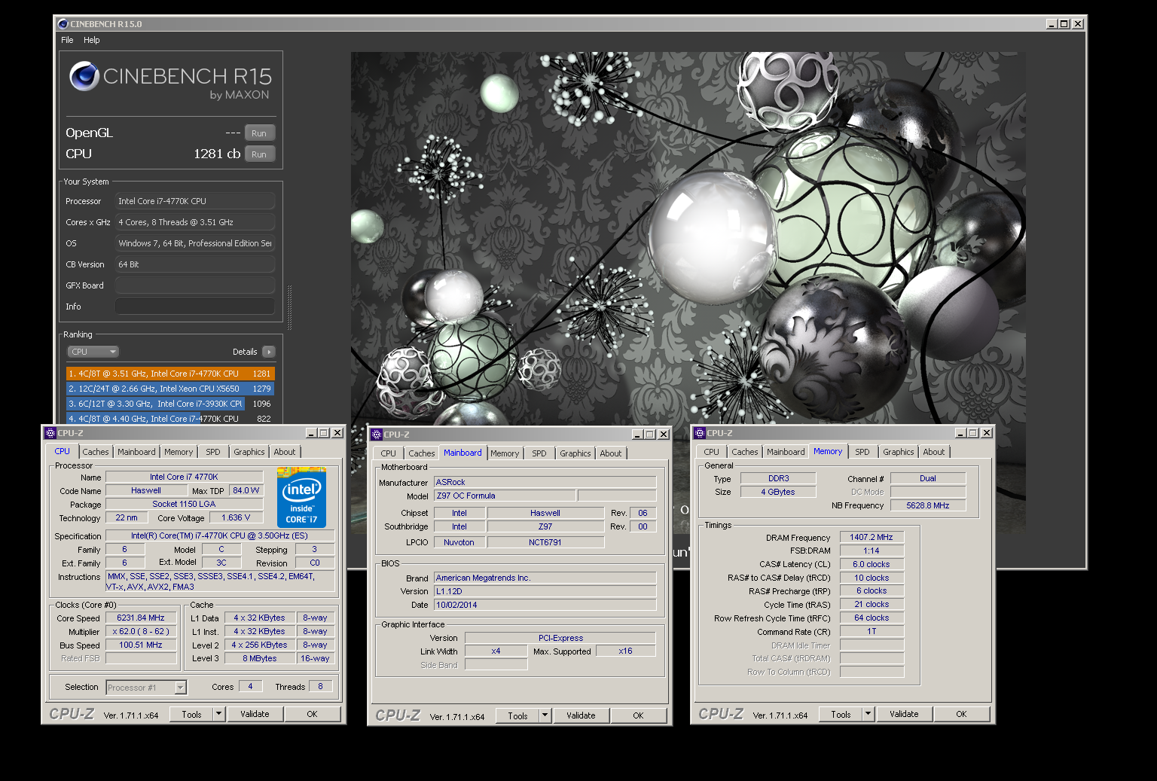
Task: Click OK in left CPU-Z window
Action: tap(312, 714)
